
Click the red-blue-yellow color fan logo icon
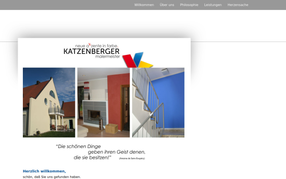coord(138,60)
